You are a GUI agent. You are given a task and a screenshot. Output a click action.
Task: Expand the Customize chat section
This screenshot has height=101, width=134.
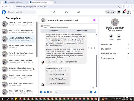pos(115,44)
